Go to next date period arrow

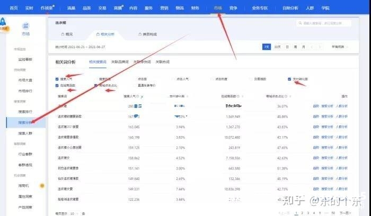point(320,47)
